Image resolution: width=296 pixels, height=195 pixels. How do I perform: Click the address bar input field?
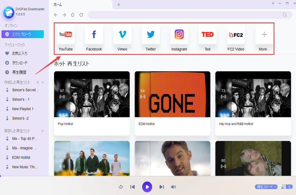tap(190, 15)
